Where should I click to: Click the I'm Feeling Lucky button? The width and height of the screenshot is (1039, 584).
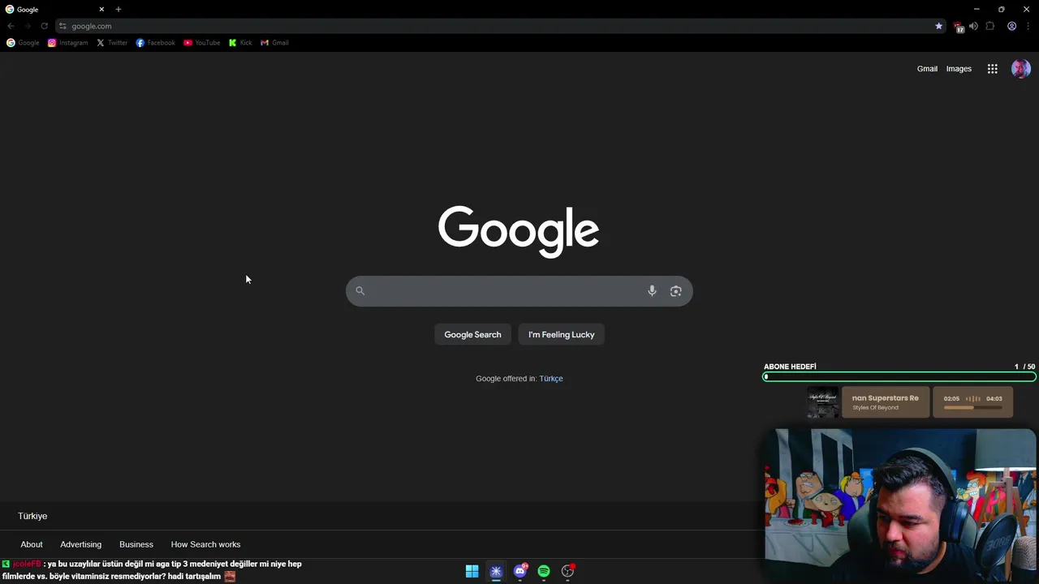[x=562, y=334]
